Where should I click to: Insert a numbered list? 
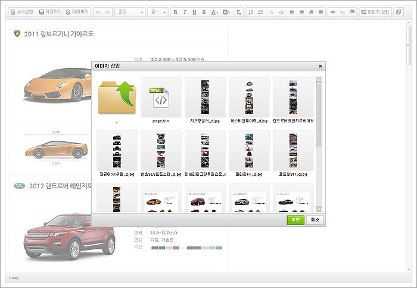click(x=251, y=12)
